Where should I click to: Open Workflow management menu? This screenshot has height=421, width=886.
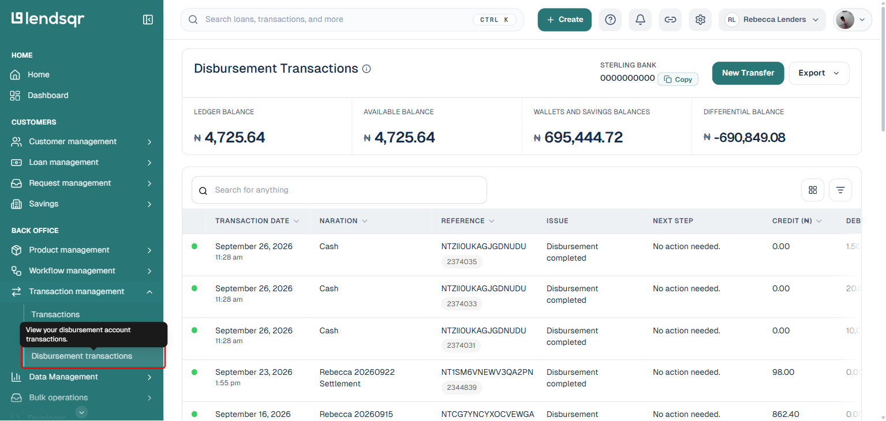[81, 271]
